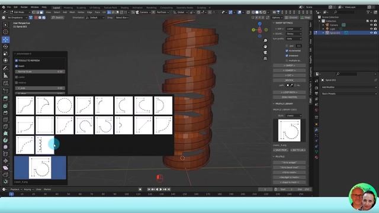Screen dimensions: 379x213
Task: Open Blender logo application menu
Action: coord(4,7)
